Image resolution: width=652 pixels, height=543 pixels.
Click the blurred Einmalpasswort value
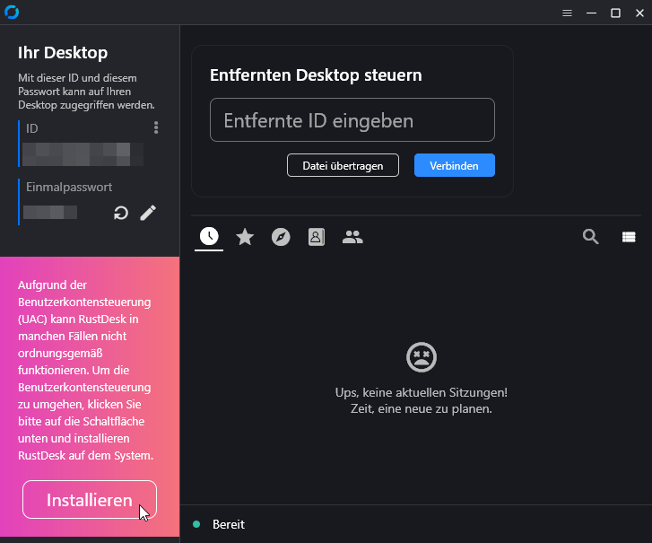50,213
